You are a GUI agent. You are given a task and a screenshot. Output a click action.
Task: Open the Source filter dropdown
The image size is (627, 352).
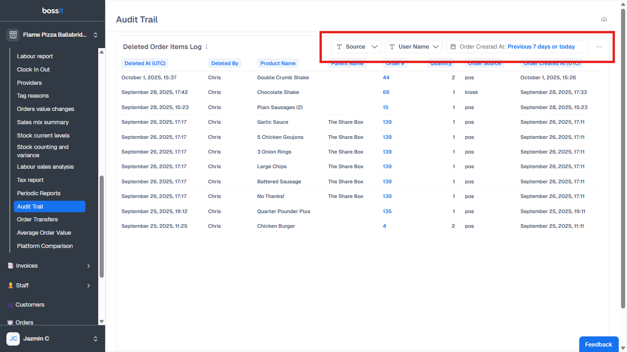click(x=356, y=47)
